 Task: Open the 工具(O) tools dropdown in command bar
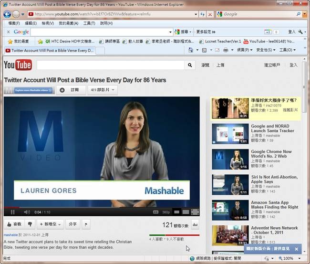click(288, 50)
